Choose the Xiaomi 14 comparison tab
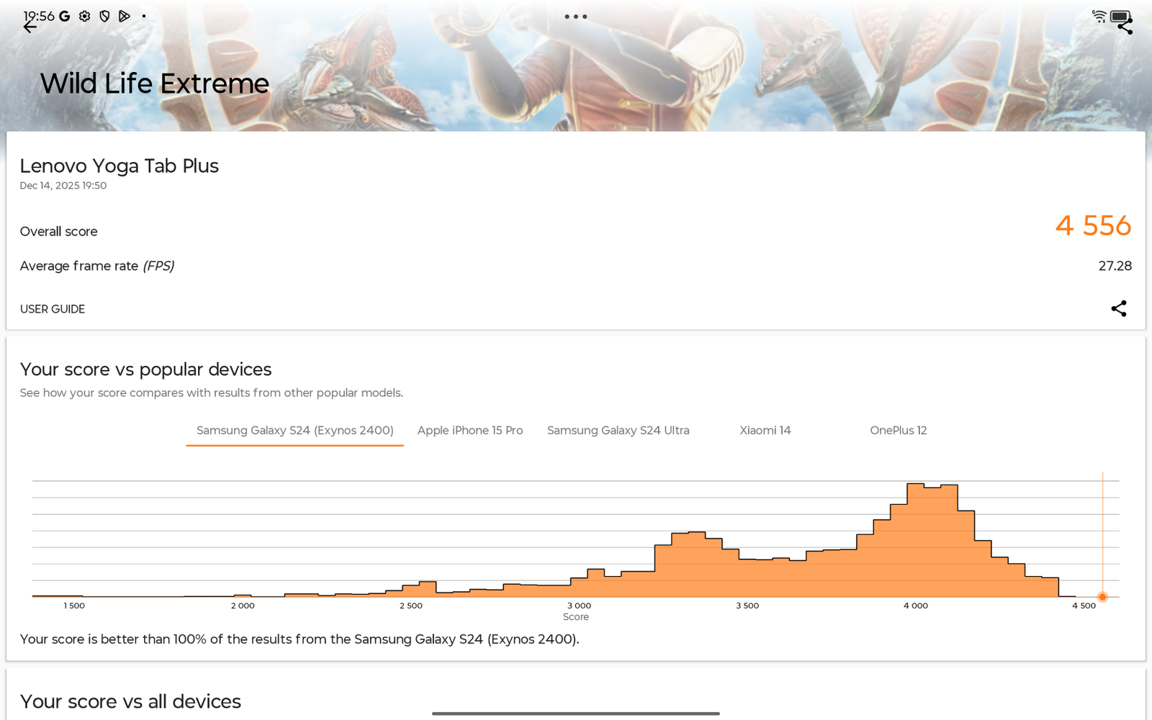1152x720 pixels. coord(765,431)
